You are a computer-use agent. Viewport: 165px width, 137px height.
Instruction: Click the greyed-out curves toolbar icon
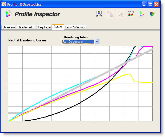click(120, 14)
